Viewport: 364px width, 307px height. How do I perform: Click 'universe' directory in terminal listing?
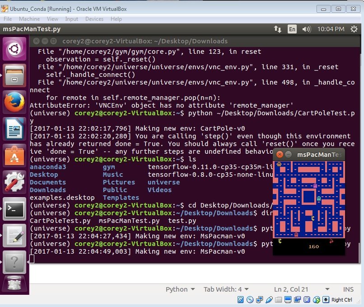pos(163,182)
